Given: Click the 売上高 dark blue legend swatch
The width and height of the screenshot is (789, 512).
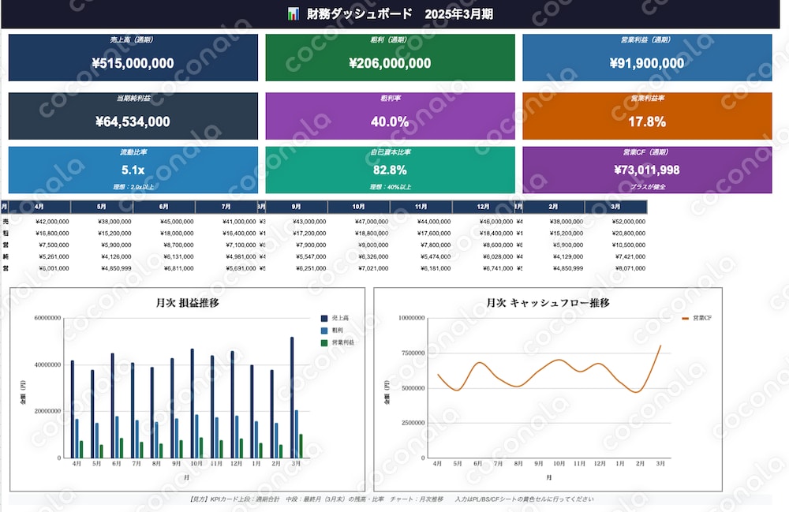Looking at the screenshot, I should coord(324,319).
